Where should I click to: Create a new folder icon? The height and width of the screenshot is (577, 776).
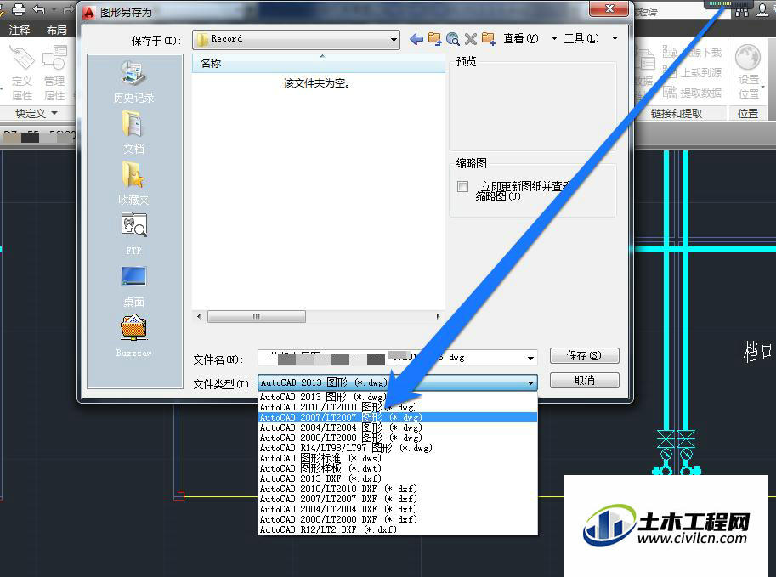[489, 38]
